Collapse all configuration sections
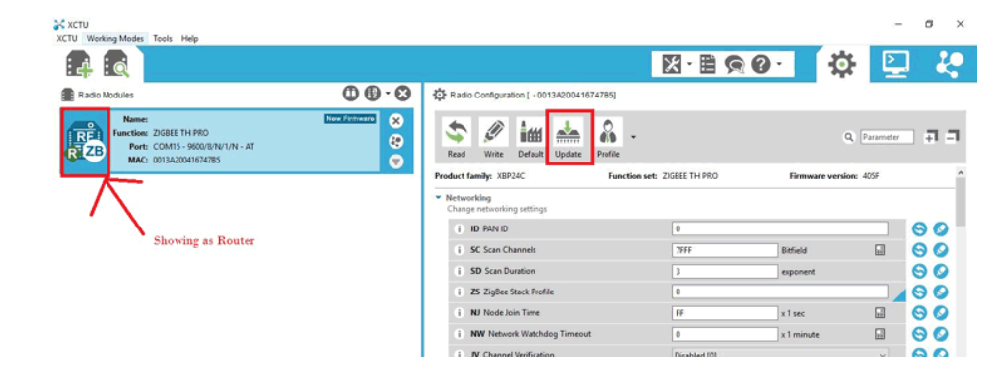This screenshot has height=389, width=999. 953,136
